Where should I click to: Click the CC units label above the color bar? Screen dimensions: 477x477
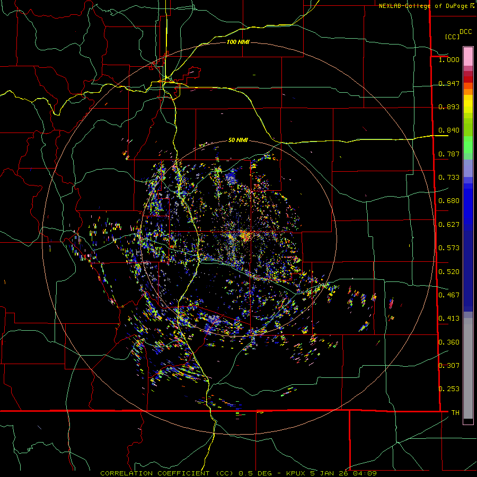pos(452,37)
